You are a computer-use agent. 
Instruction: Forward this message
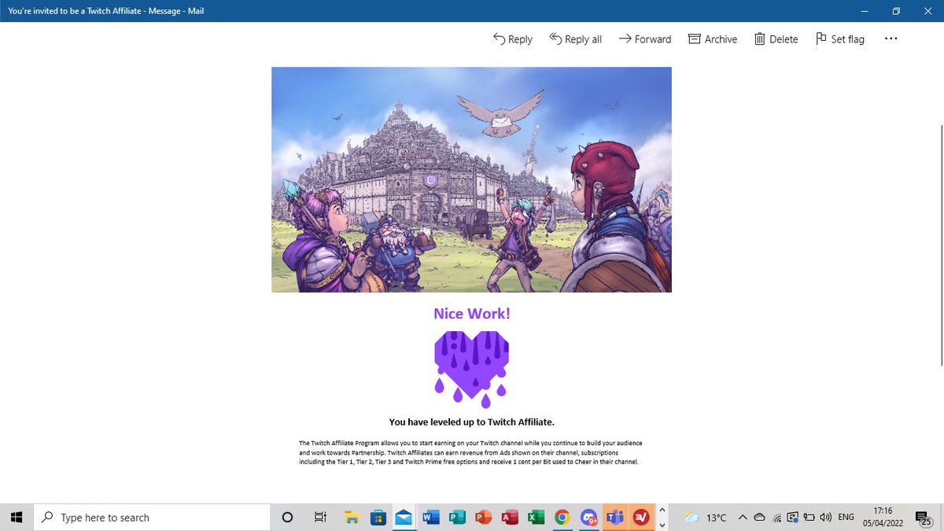644,39
